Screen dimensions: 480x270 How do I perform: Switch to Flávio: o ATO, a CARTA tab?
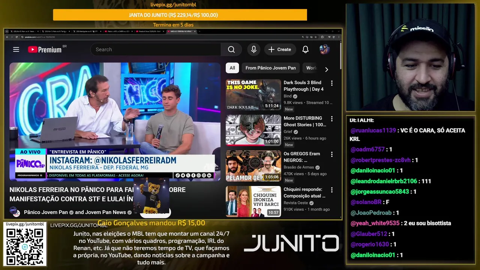coord(118,31)
